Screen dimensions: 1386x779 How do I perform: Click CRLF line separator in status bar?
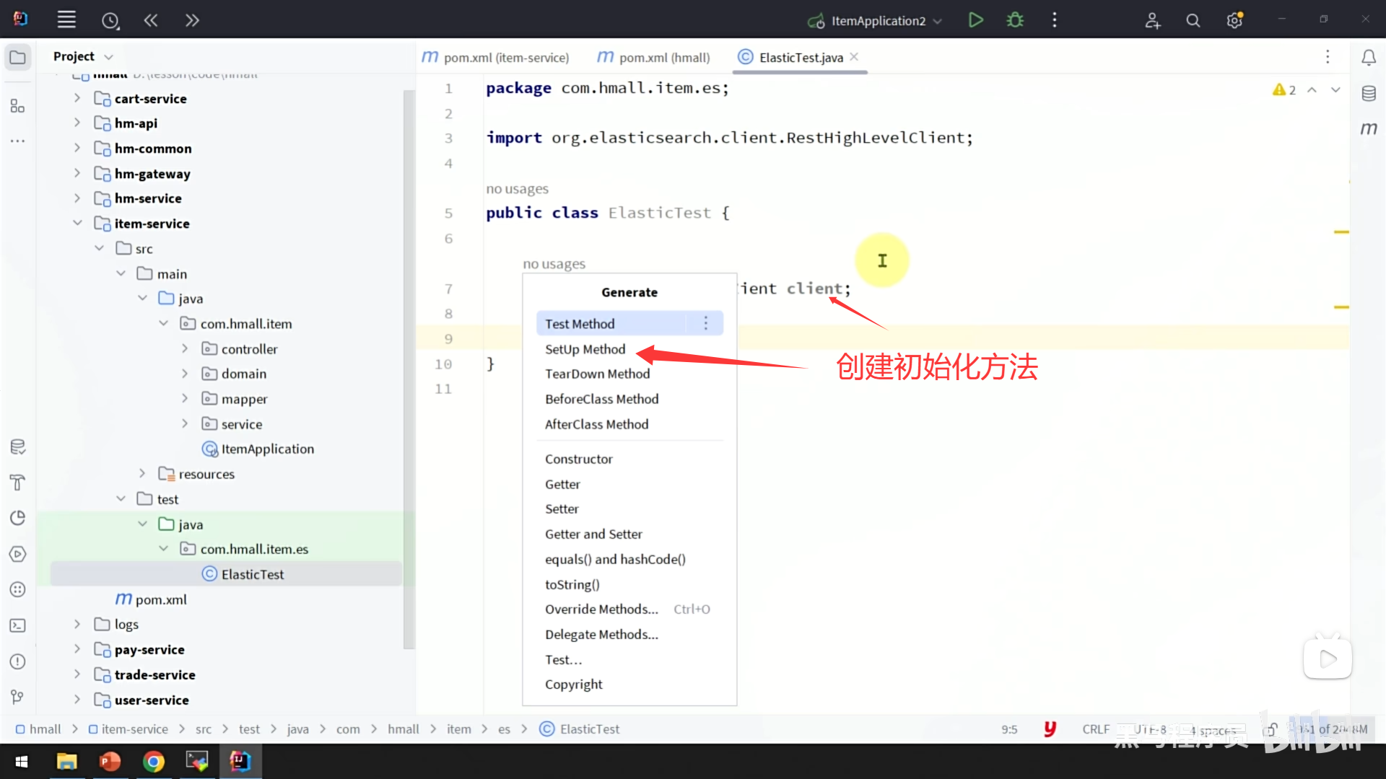pyautogui.click(x=1095, y=729)
